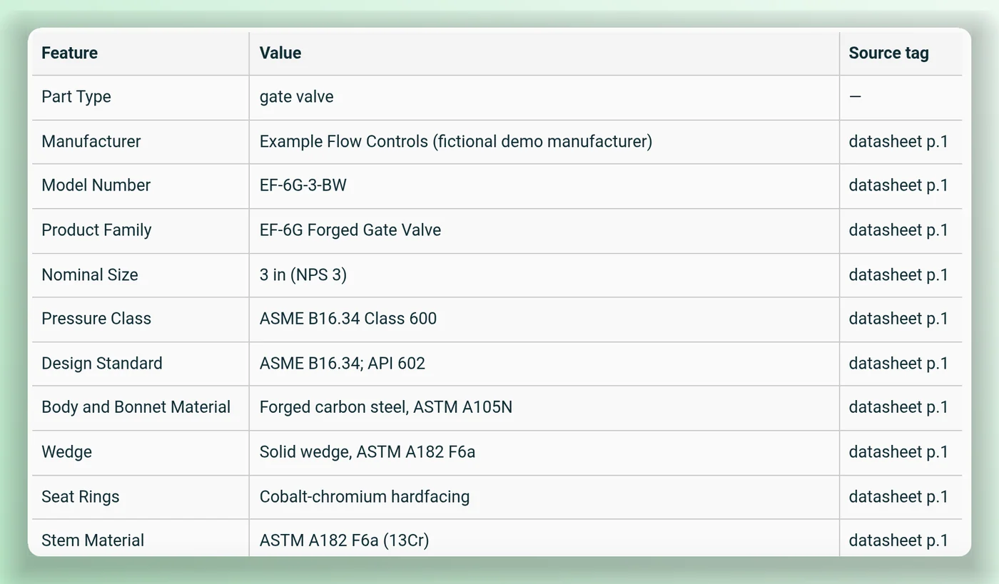Select the ASME B16.34 Class 600 value
999x584 pixels.
click(x=348, y=319)
